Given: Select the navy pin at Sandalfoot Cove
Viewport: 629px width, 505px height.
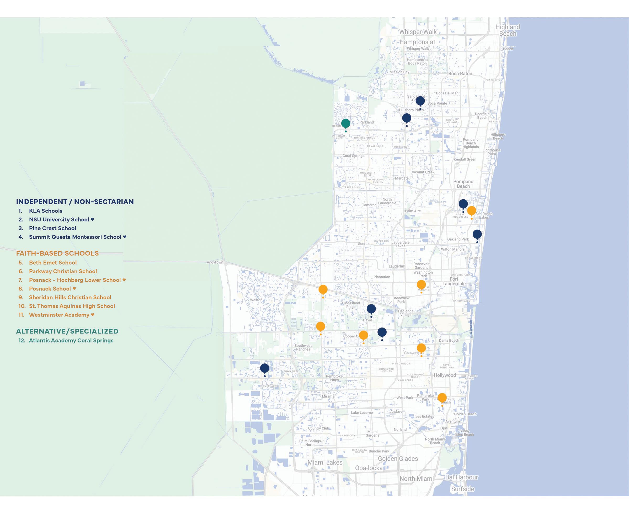Looking at the screenshot, I should click(x=420, y=101).
